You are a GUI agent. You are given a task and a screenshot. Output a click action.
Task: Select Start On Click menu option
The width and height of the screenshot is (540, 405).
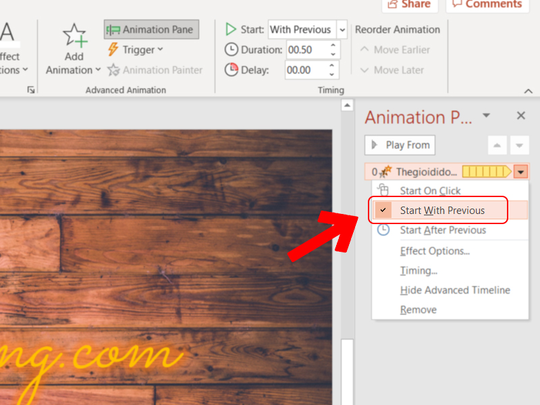pos(430,191)
